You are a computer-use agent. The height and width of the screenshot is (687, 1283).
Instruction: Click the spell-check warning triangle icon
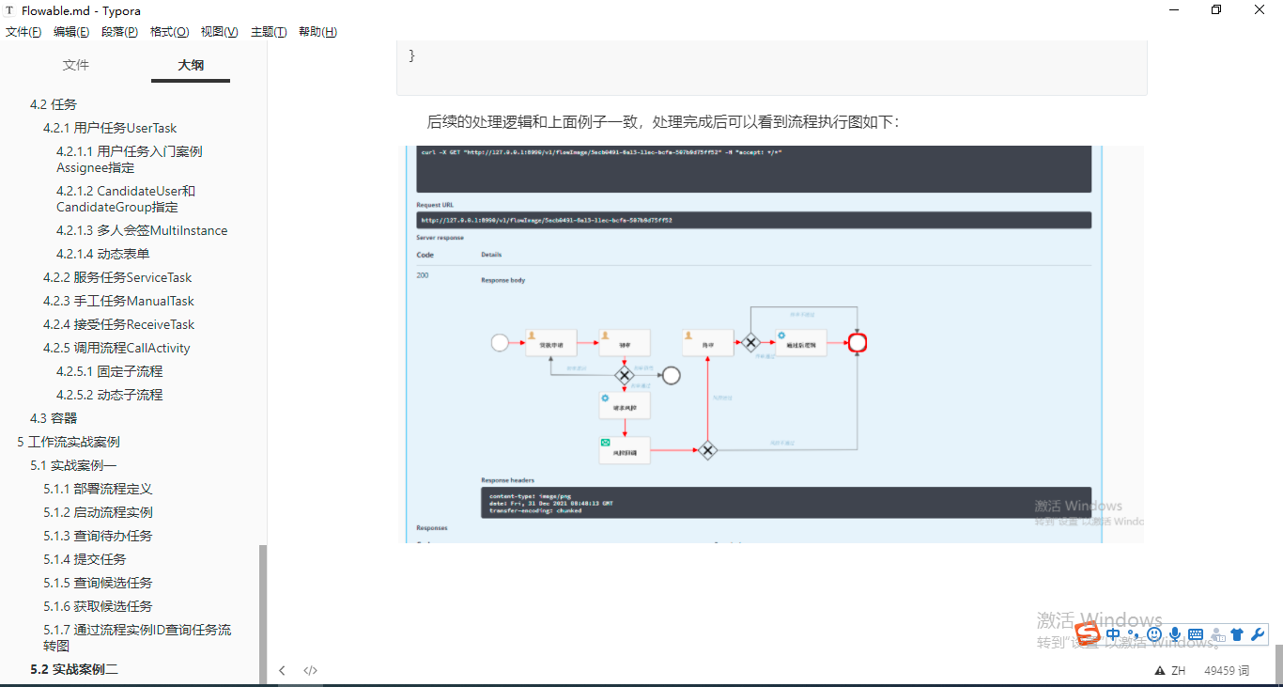tap(1160, 671)
